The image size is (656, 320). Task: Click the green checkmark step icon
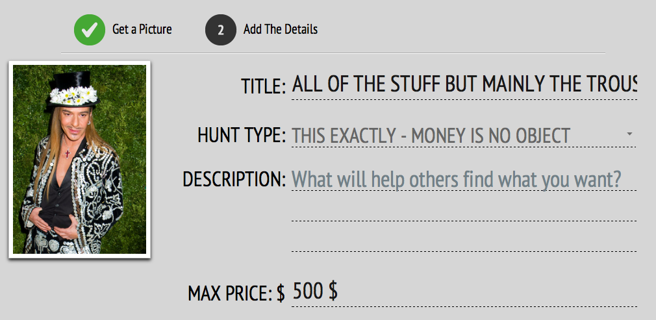tap(90, 30)
